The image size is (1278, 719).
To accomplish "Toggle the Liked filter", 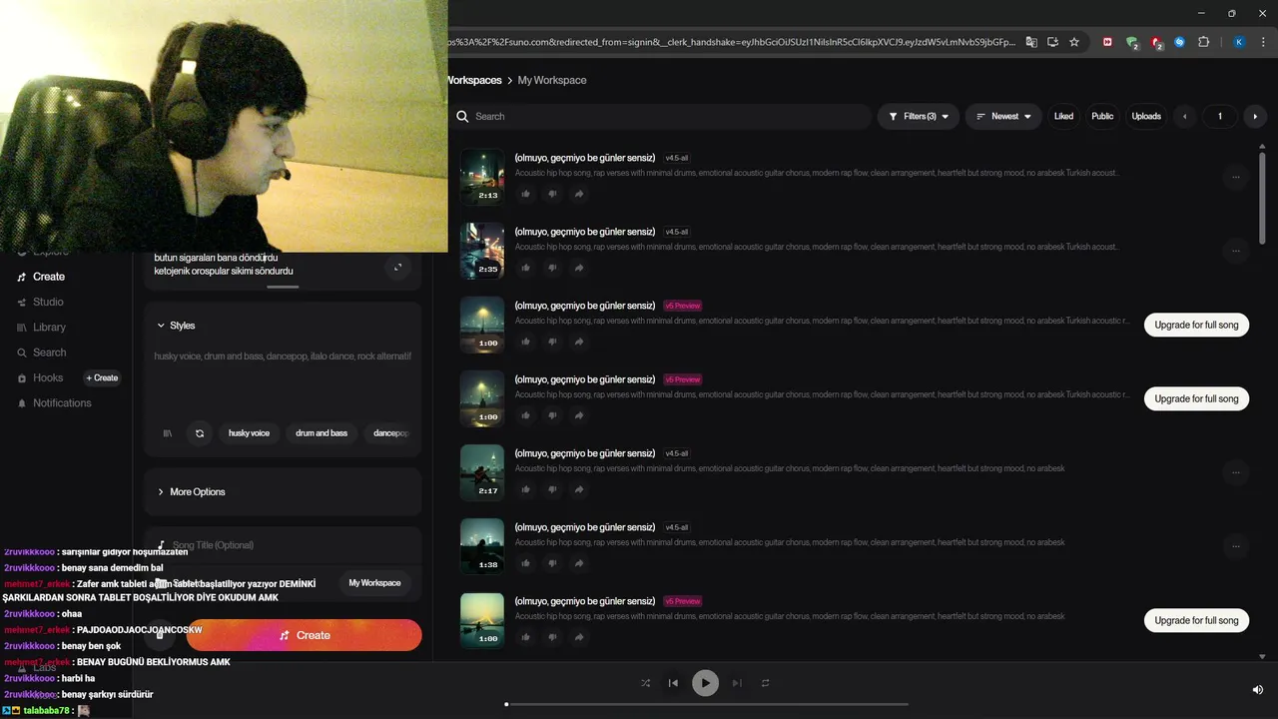I will point(1064,117).
